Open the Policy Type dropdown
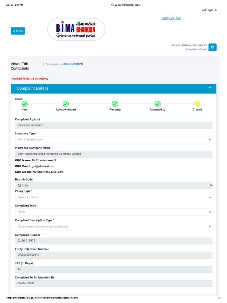The width and height of the screenshot is (227, 303). click(x=113, y=197)
